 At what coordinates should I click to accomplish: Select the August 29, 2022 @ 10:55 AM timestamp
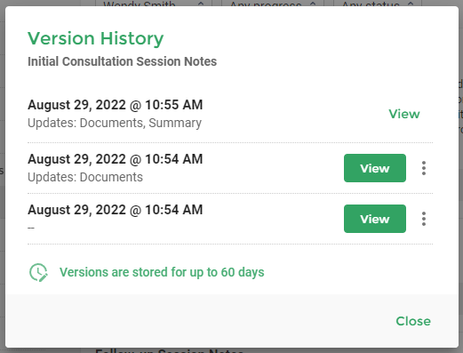click(x=116, y=105)
